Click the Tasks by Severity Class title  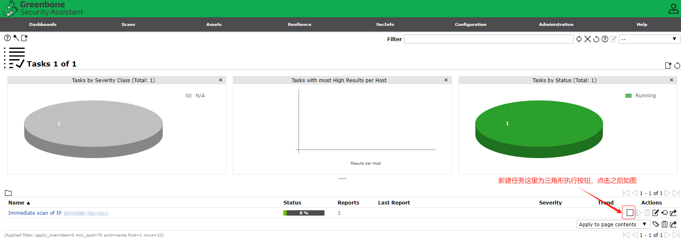point(113,80)
